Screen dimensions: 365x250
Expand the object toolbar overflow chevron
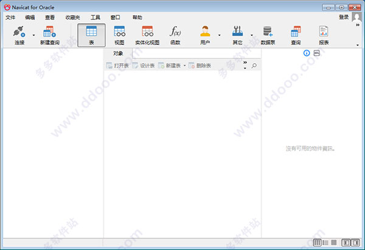coord(245,62)
